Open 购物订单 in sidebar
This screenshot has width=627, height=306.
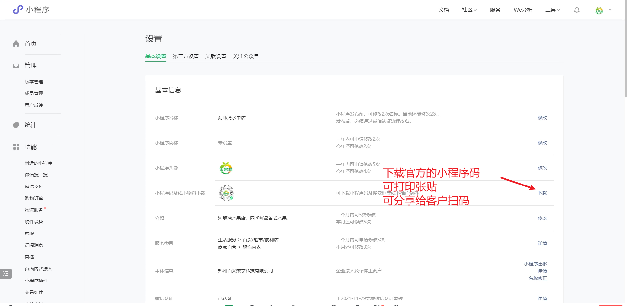click(x=34, y=198)
